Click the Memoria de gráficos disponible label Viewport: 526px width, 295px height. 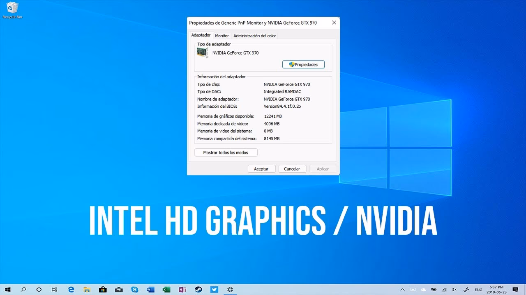tap(226, 116)
